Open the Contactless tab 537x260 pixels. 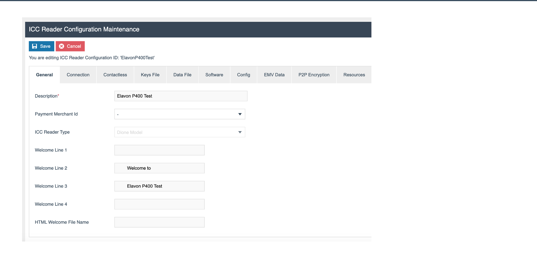coord(115,75)
